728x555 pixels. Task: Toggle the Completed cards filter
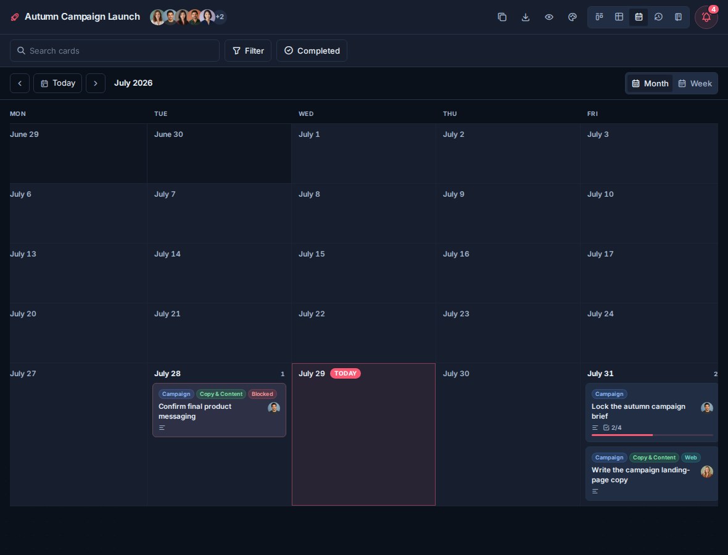pyautogui.click(x=312, y=51)
